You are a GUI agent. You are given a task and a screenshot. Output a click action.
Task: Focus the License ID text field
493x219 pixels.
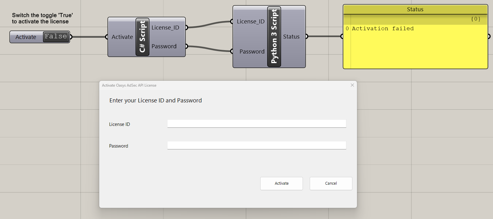tap(257, 124)
